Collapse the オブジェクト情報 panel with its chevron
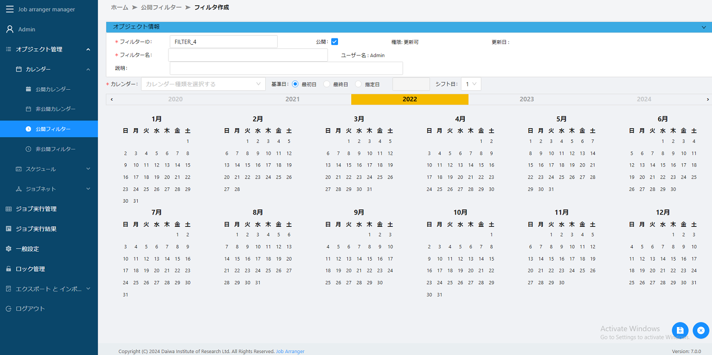This screenshot has width=712, height=355. click(x=704, y=27)
